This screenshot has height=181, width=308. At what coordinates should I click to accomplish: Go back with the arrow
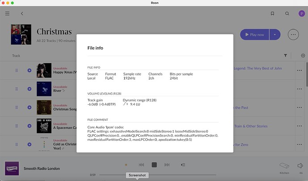point(22,13)
